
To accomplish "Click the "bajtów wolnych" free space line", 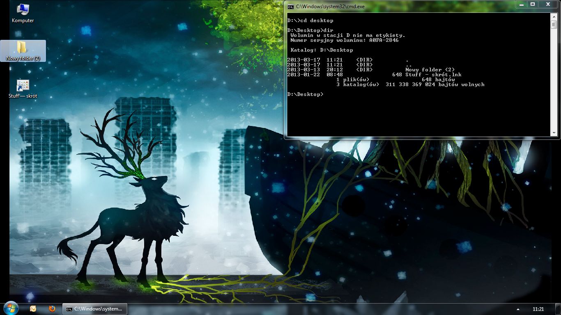I will [410, 84].
